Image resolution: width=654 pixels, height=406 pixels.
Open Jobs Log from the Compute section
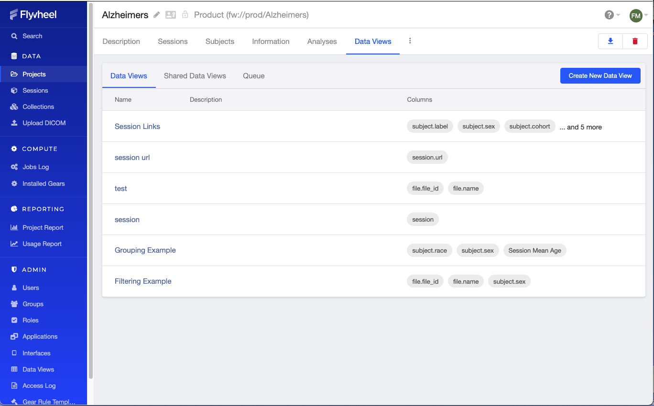tap(36, 167)
